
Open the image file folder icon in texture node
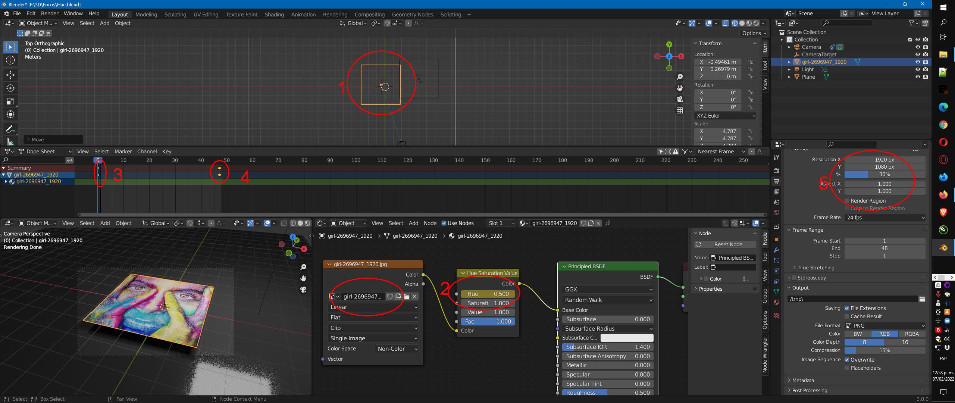pos(407,296)
